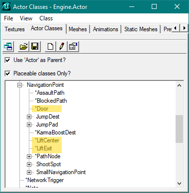
Task: Click the class tree vertical scrollbar thumb
Action: pos(179,129)
